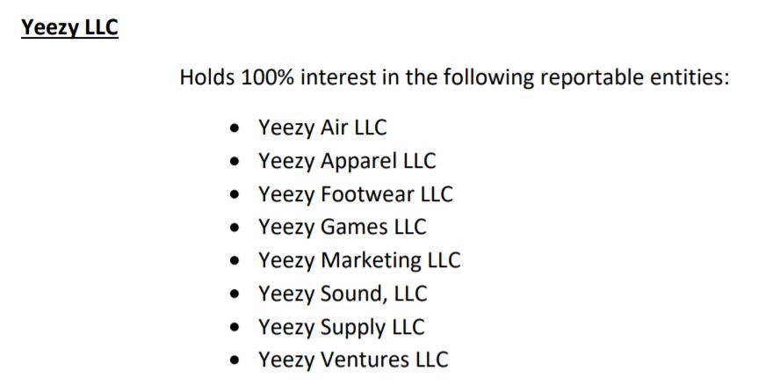Select the Yeezy Supply LLC entry
The height and width of the screenshot is (385, 758).
[x=342, y=327]
